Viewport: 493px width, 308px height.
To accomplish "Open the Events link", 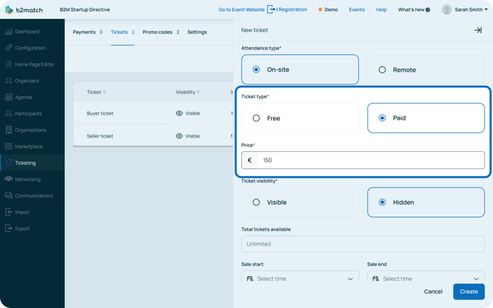I will (357, 10).
